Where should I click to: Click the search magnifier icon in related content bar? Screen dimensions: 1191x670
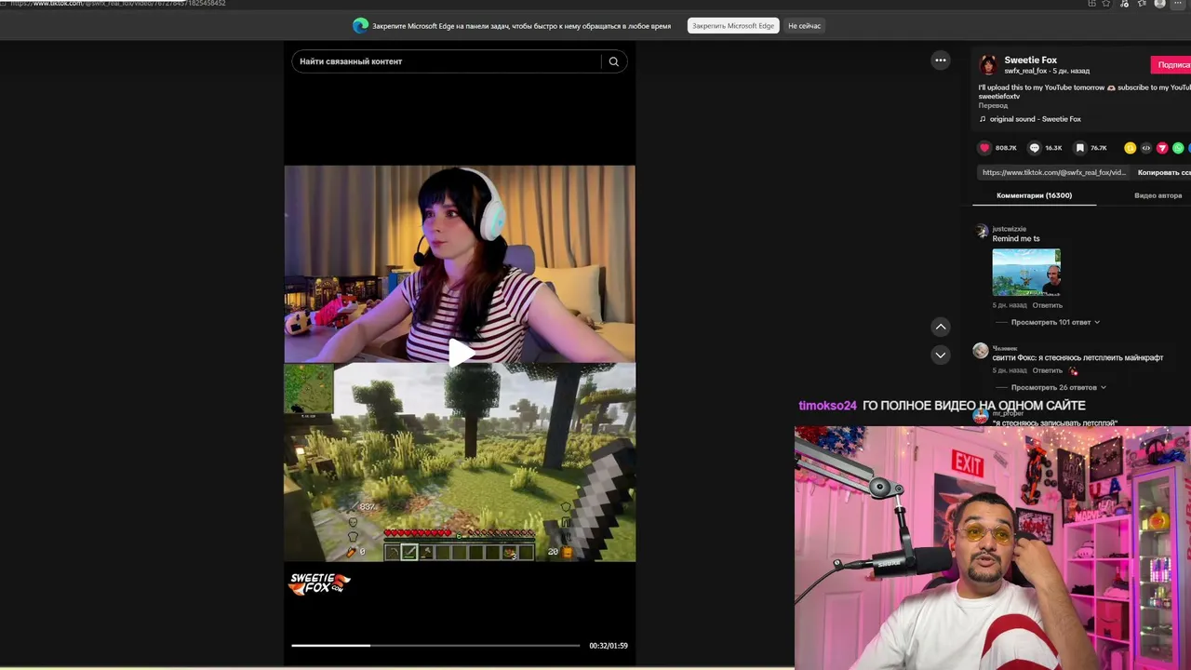(613, 61)
